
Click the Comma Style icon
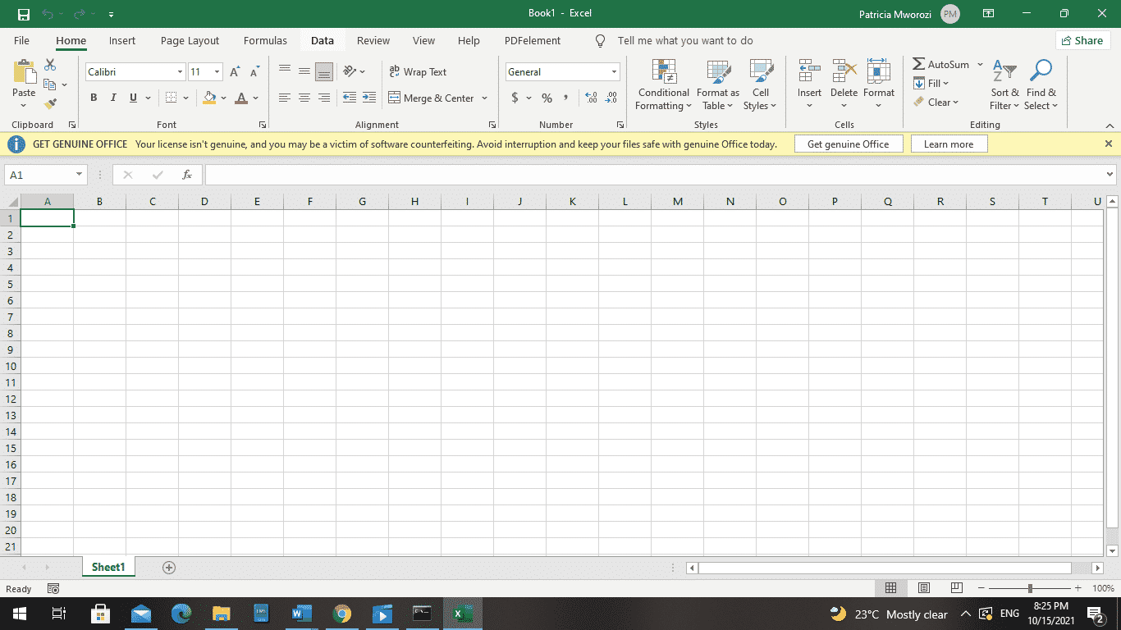[x=568, y=98]
